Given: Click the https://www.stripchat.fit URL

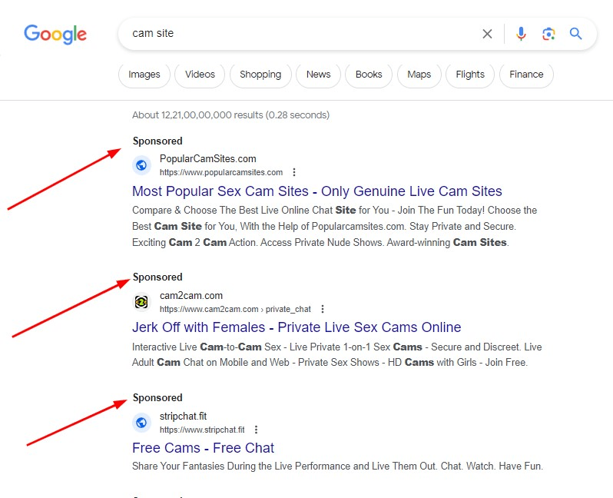Looking at the screenshot, I should pos(202,430).
